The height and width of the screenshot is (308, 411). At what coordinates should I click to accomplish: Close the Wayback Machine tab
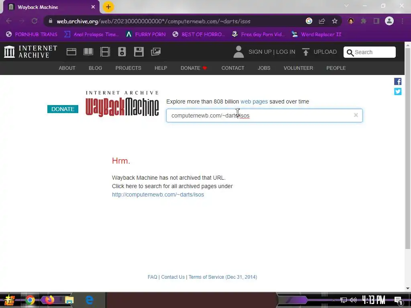(93, 7)
